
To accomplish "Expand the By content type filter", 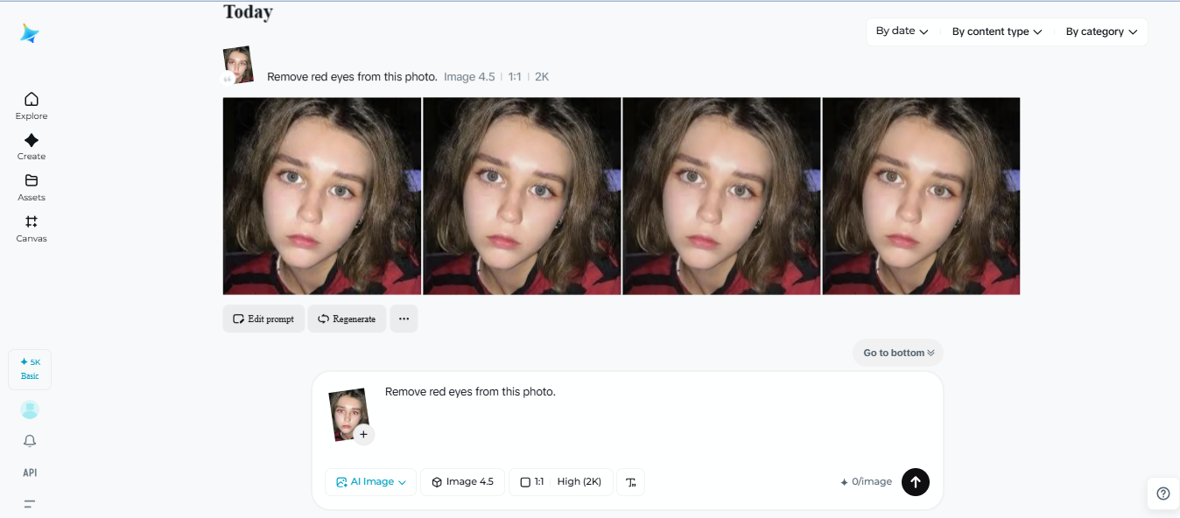I will 997,31.
